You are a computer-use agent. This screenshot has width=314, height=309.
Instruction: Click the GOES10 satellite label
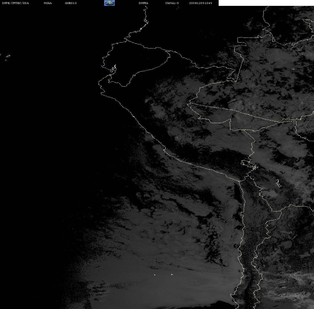[71, 3]
